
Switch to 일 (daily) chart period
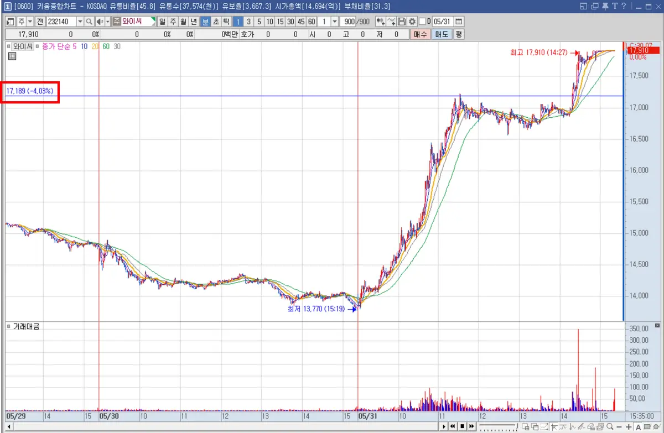(x=162, y=22)
